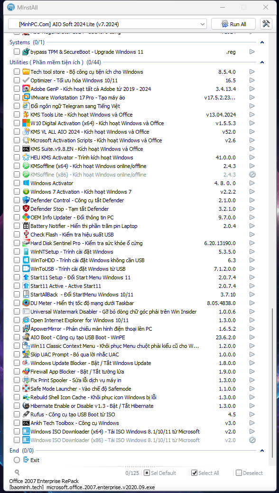Tick the KMS VL ALL AIO 2024 checkbox
The image size is (279, 493).
17,132
